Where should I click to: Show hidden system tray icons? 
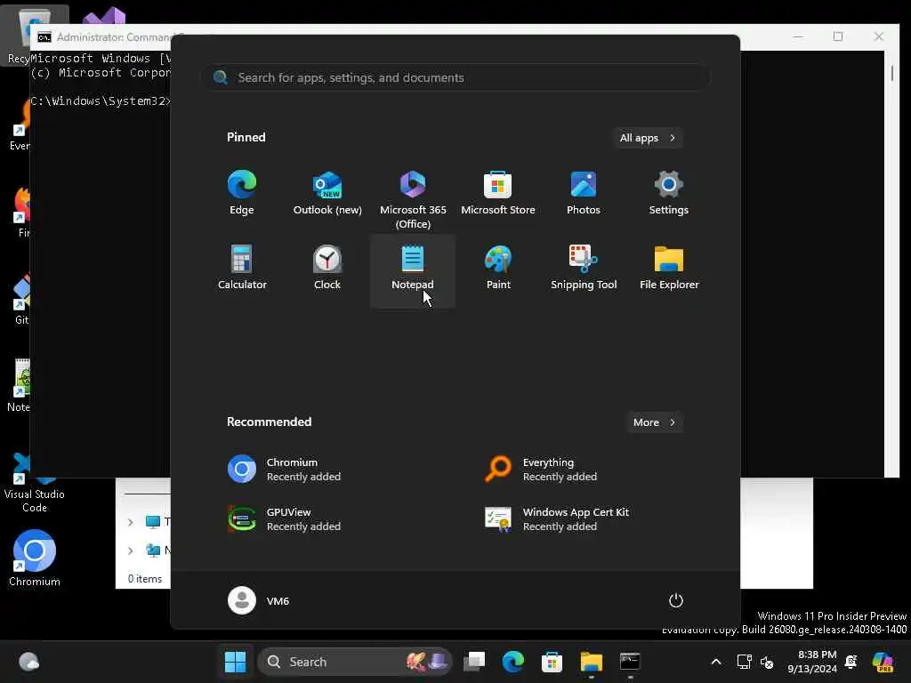coord(716,662)
